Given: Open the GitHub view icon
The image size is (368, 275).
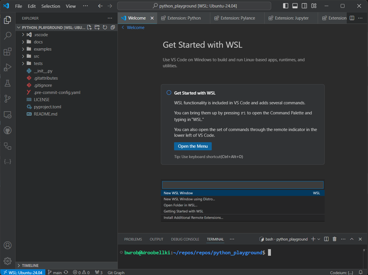Looking at the screenshot, I should 7,130.
